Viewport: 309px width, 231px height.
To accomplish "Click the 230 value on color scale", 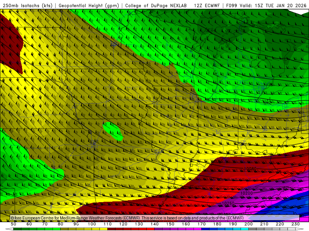I will [295, 224].
